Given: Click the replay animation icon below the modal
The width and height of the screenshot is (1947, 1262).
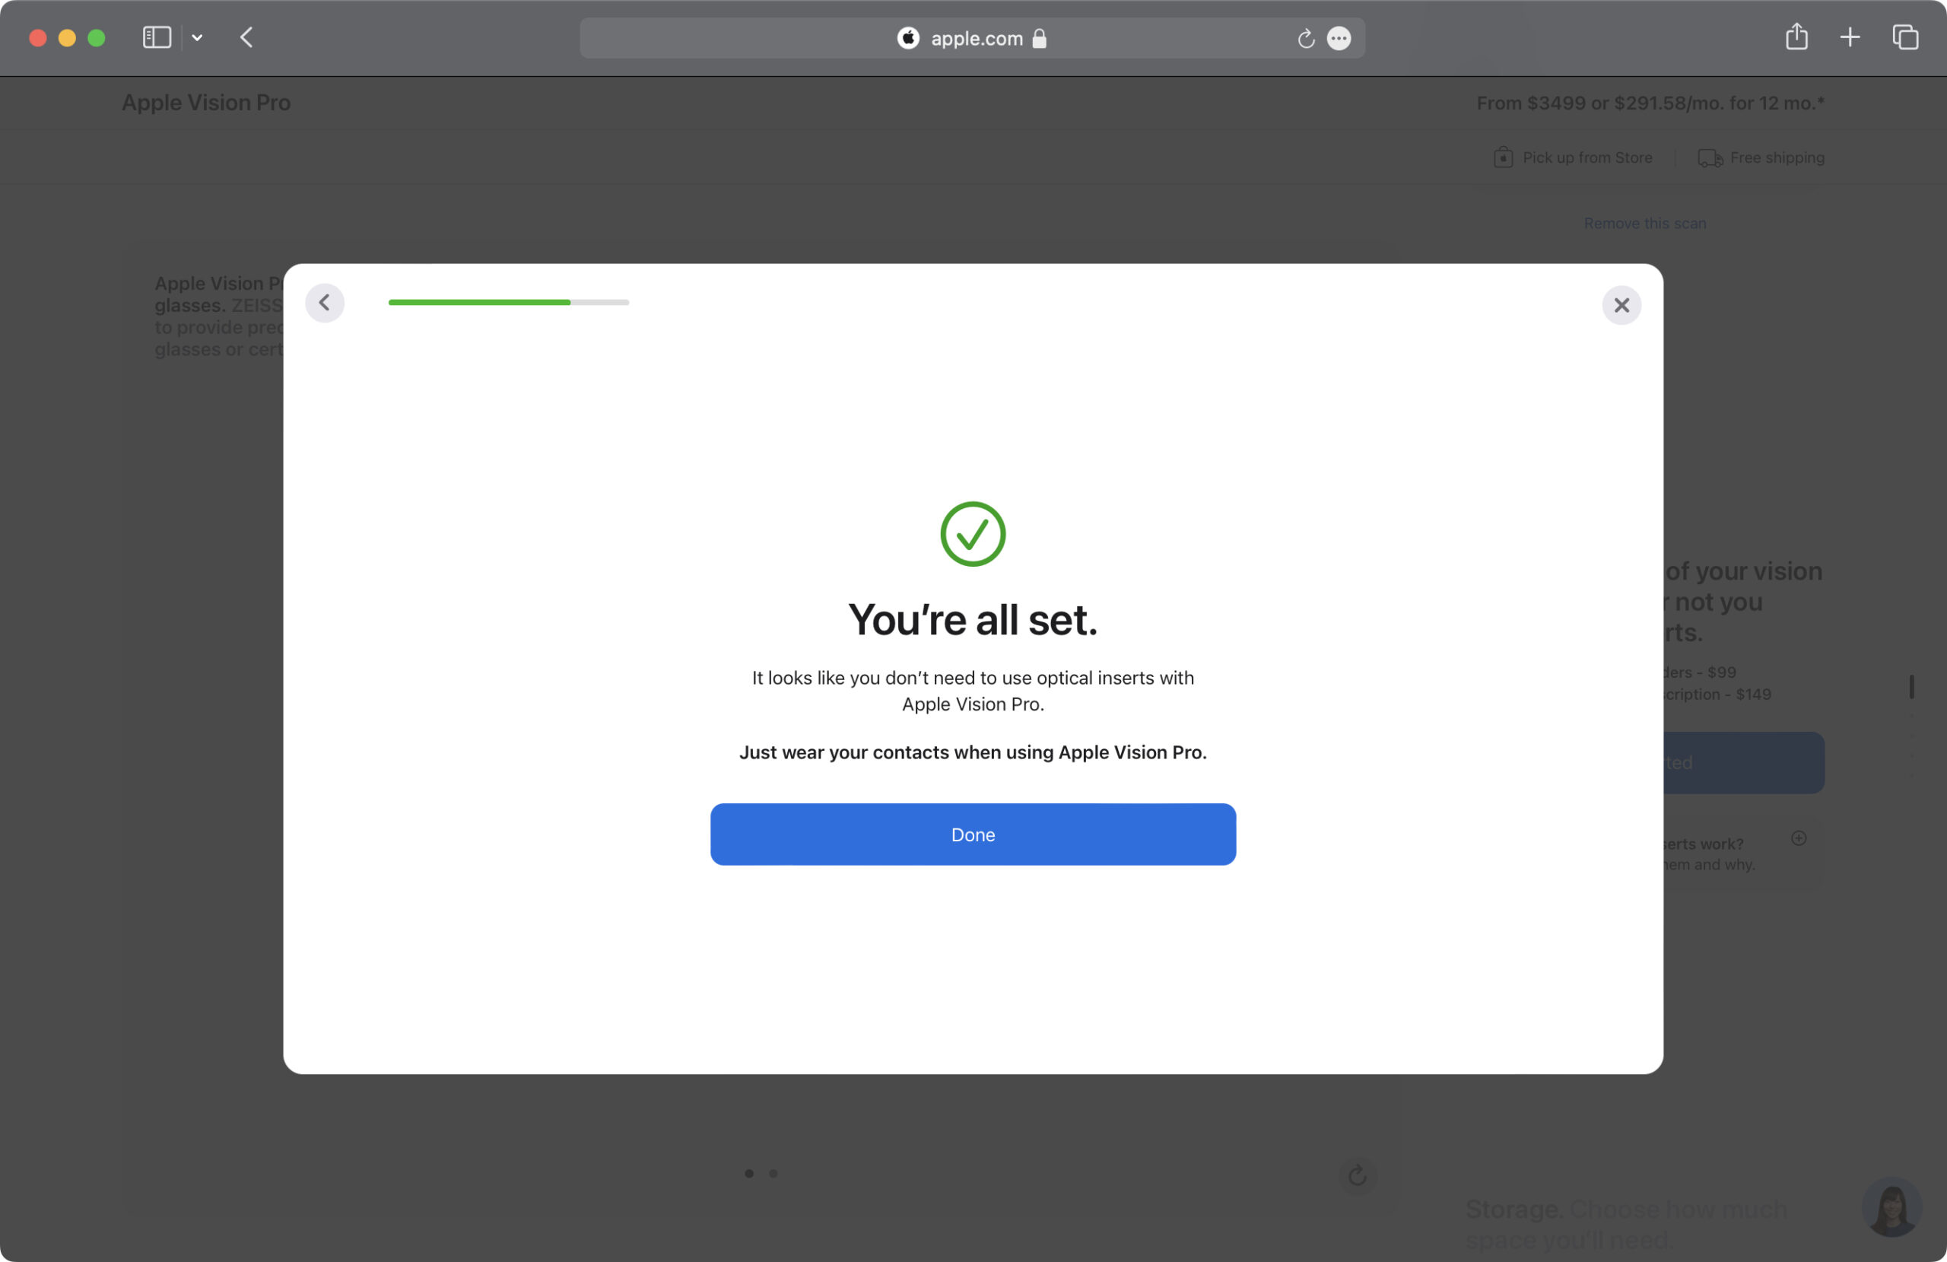Looking at the screenshot, I should [x=1357, y=1175].
